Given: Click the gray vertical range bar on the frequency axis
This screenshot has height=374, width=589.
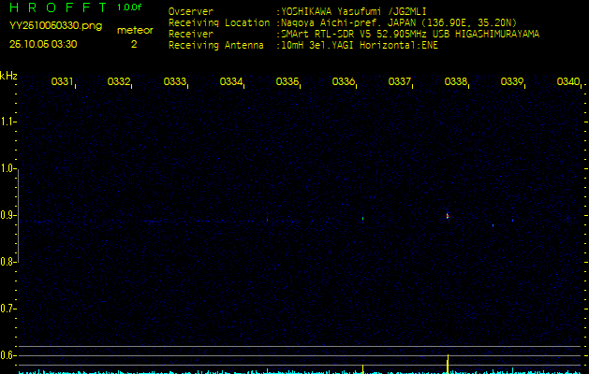Looking at the screenshot, I should 18,215.
